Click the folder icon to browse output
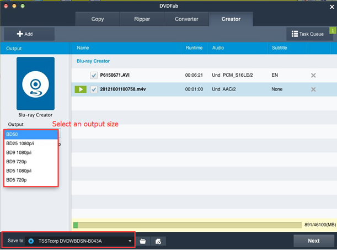The width and height of the screenshot is (337, 250). (x=143, y=241)
